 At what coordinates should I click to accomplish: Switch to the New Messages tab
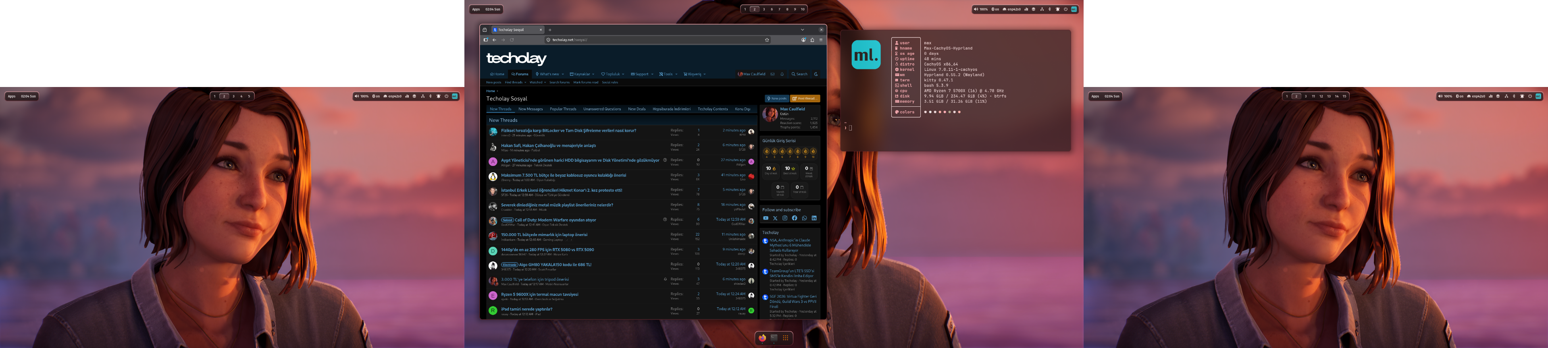pyautogui.click(x=531, y=109)
